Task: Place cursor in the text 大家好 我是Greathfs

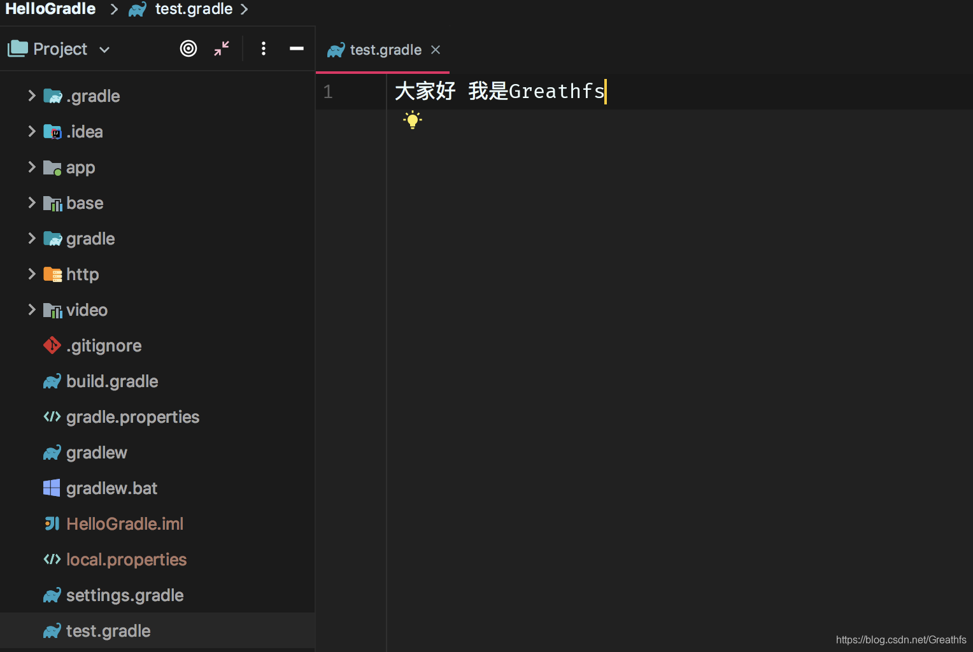Action: [x=499, y=91]
